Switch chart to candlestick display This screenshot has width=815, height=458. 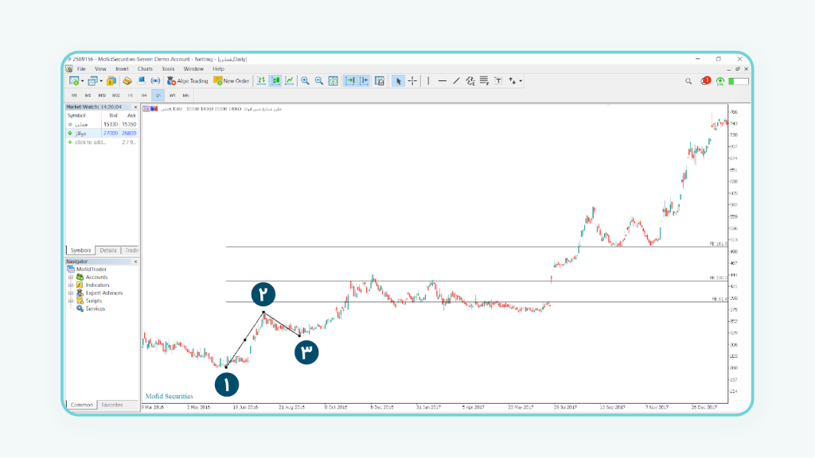[275, 81]
